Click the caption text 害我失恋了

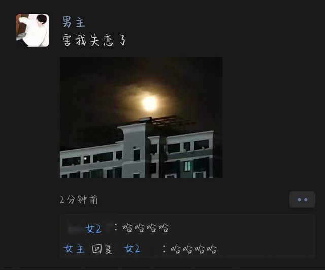[94, 40]
